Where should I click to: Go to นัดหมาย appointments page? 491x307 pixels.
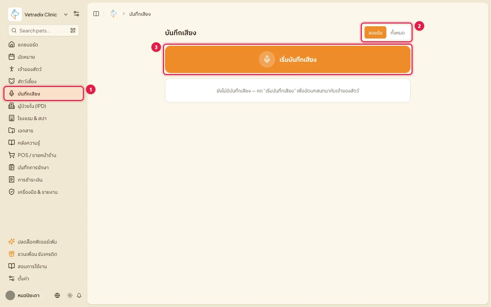pos(44,57)
